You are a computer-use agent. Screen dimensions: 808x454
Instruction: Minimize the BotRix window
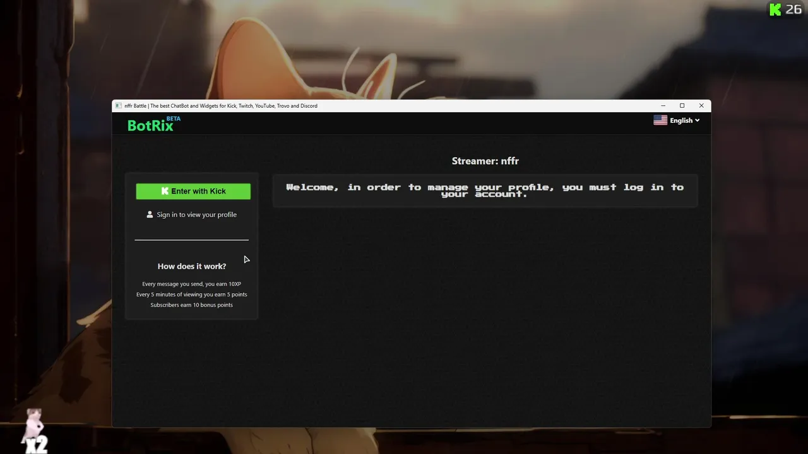663,106
